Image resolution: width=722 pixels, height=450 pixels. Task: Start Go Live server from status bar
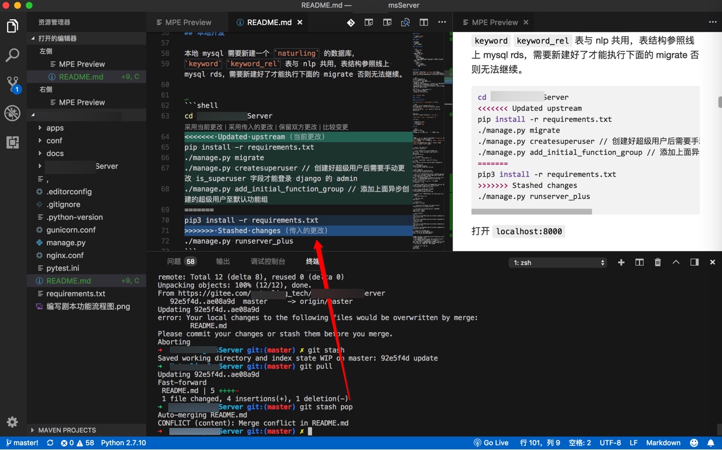[491, 443]
